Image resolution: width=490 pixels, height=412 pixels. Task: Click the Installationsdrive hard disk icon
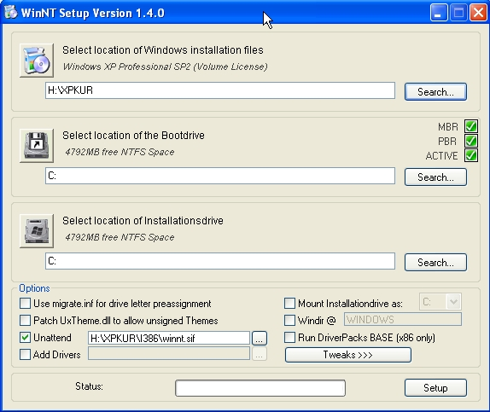pos(37,231)
